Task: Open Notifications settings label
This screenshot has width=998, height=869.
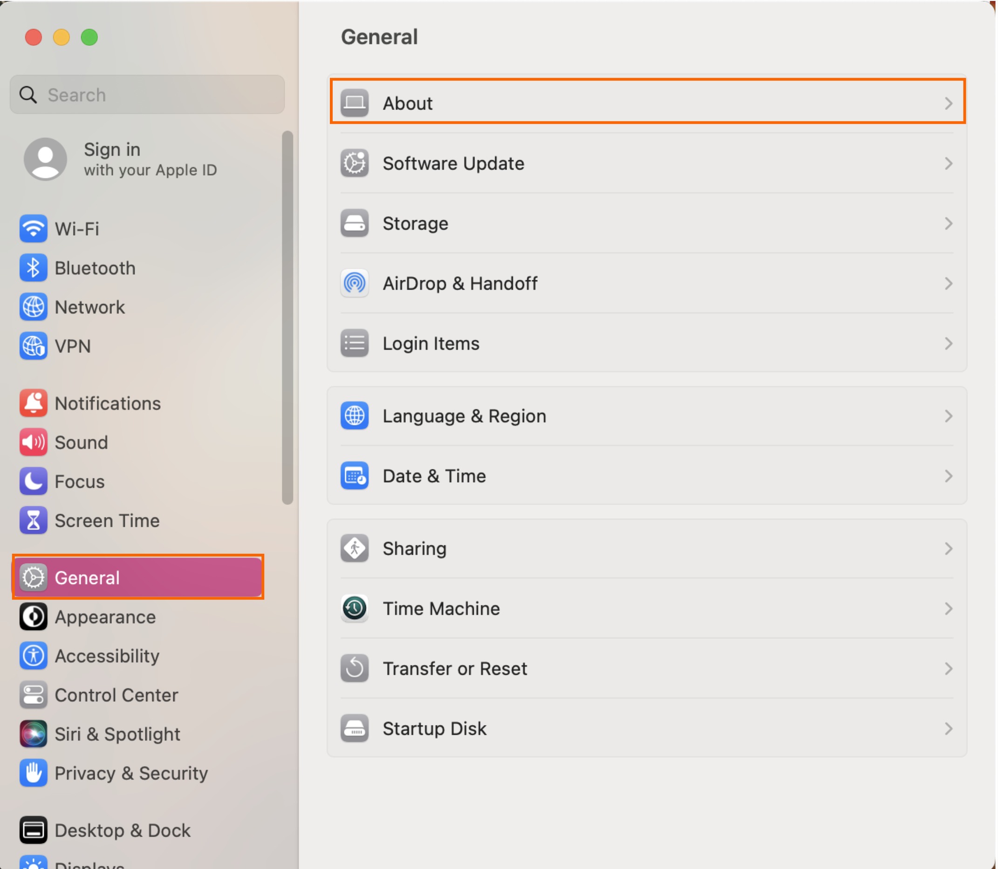Action: click(108, 403)
